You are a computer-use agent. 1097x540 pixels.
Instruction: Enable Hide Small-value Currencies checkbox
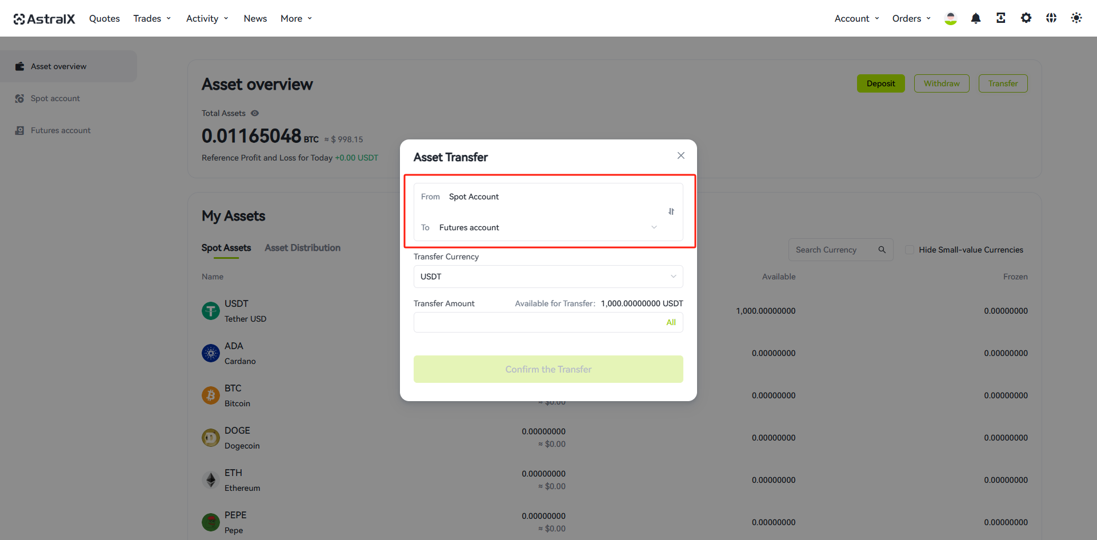point(910,250)
